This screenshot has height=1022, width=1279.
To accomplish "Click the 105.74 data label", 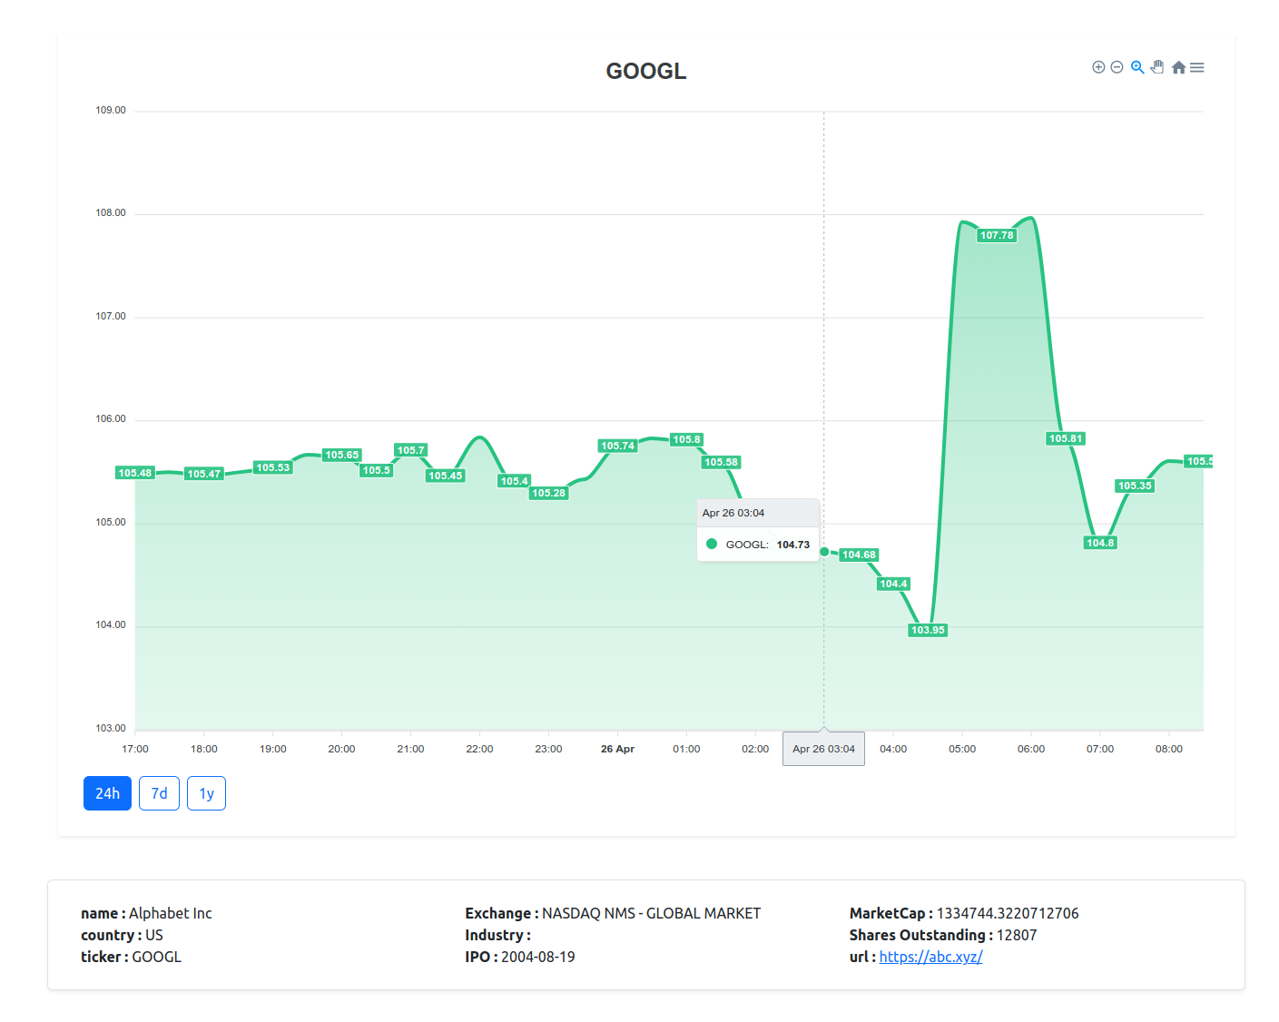I will [x=618, y=446].
